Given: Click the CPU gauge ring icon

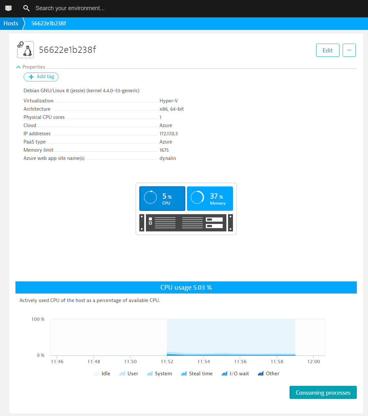Looking at the screenshot, I should (150, 197).
